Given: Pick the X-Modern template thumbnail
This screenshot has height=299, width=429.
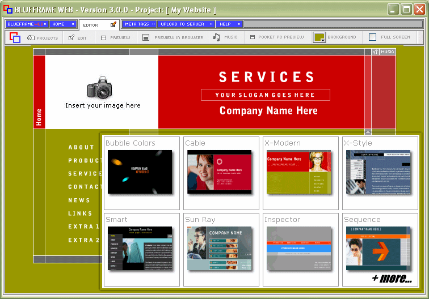Looking at the screenshot, I should point(298,173).
